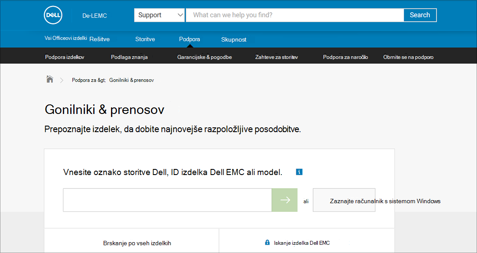Open Zahteve za storitev tab

click(276, 57)
